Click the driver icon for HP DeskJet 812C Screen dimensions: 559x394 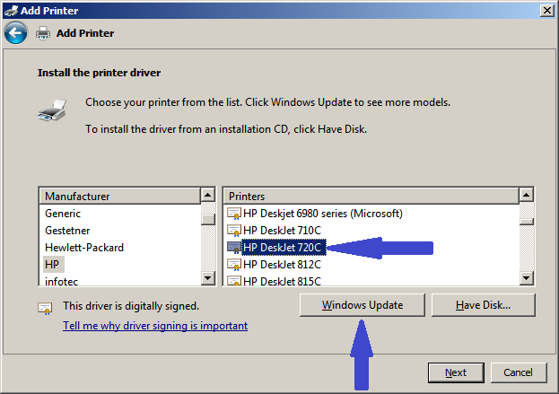[x=234, y=265]
